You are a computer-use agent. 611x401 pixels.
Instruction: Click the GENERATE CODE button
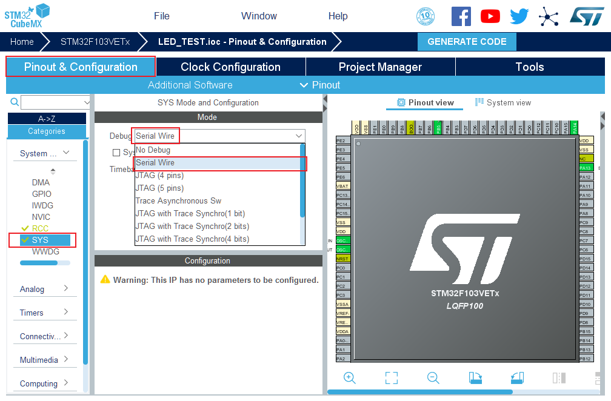click(467, 42)
